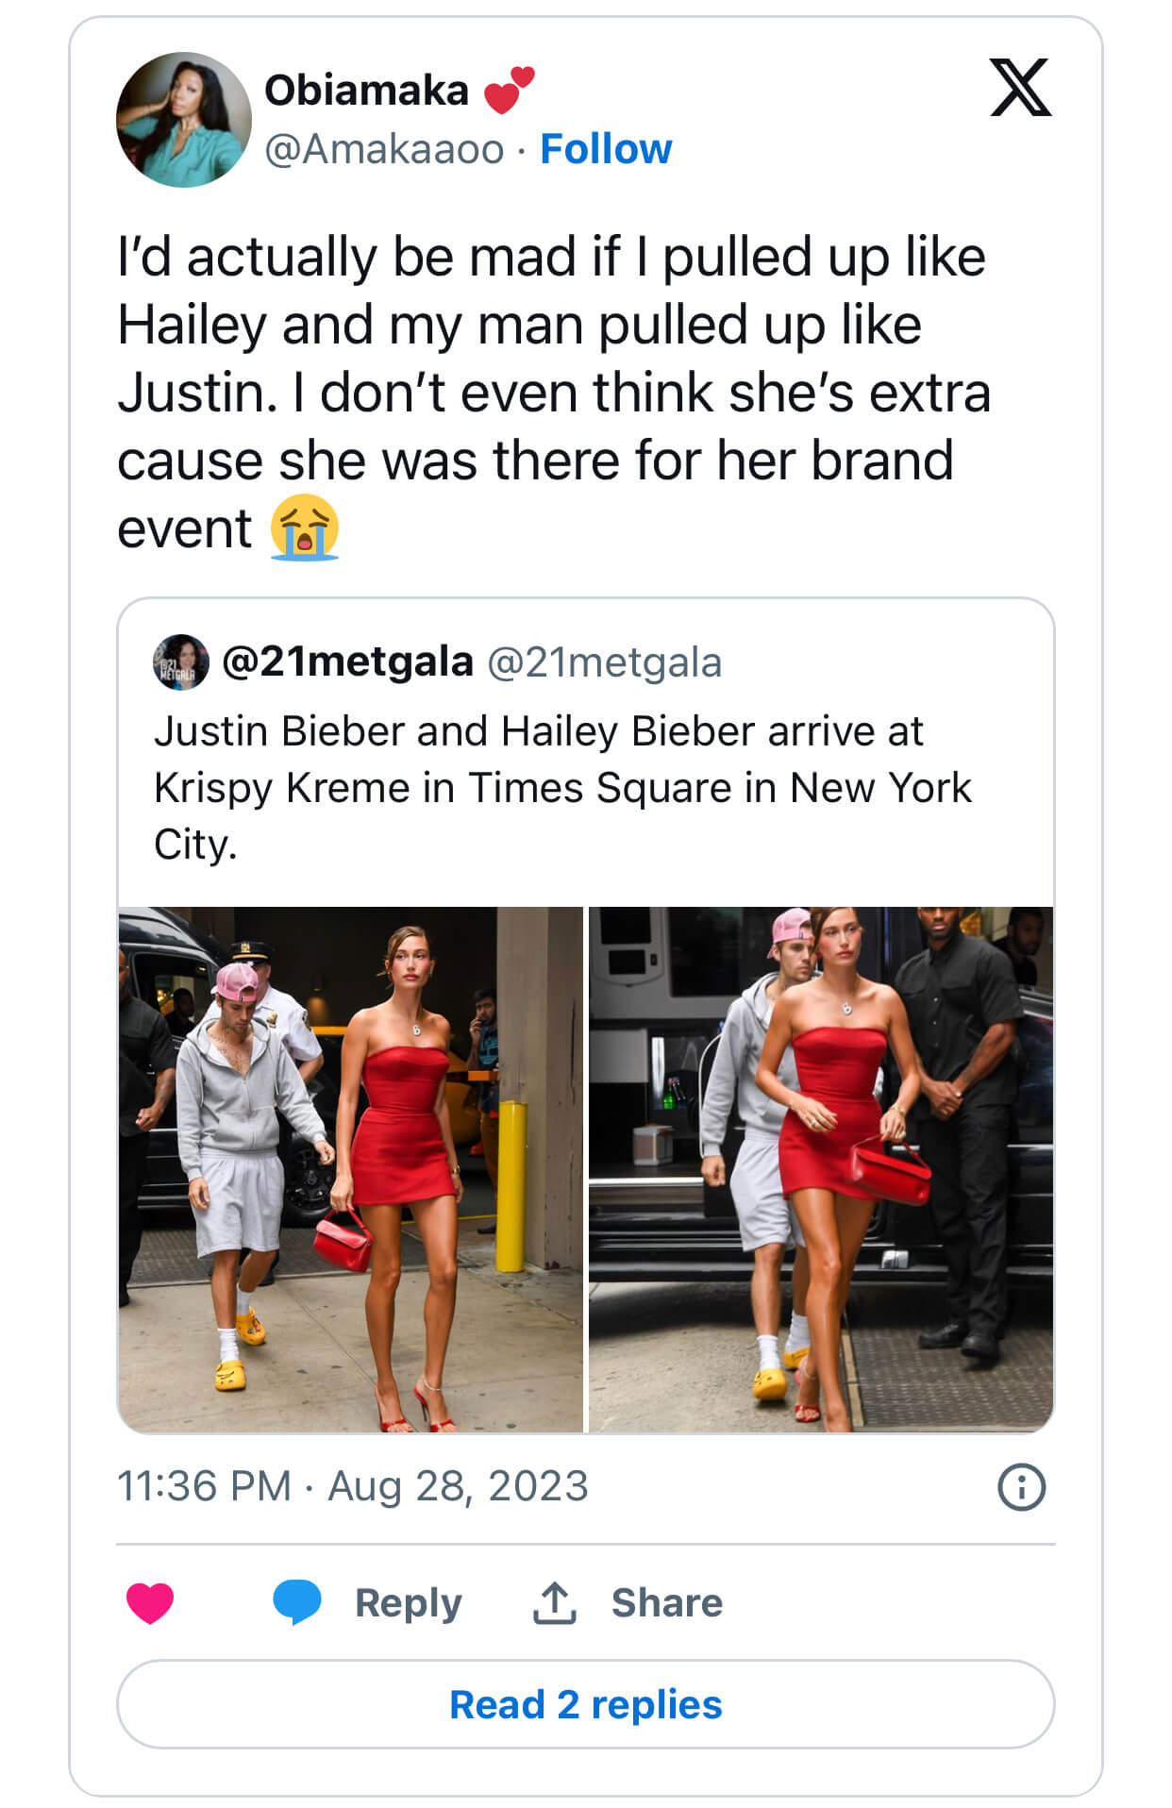Open Obiamaka's profile picture

coord(184,120)
